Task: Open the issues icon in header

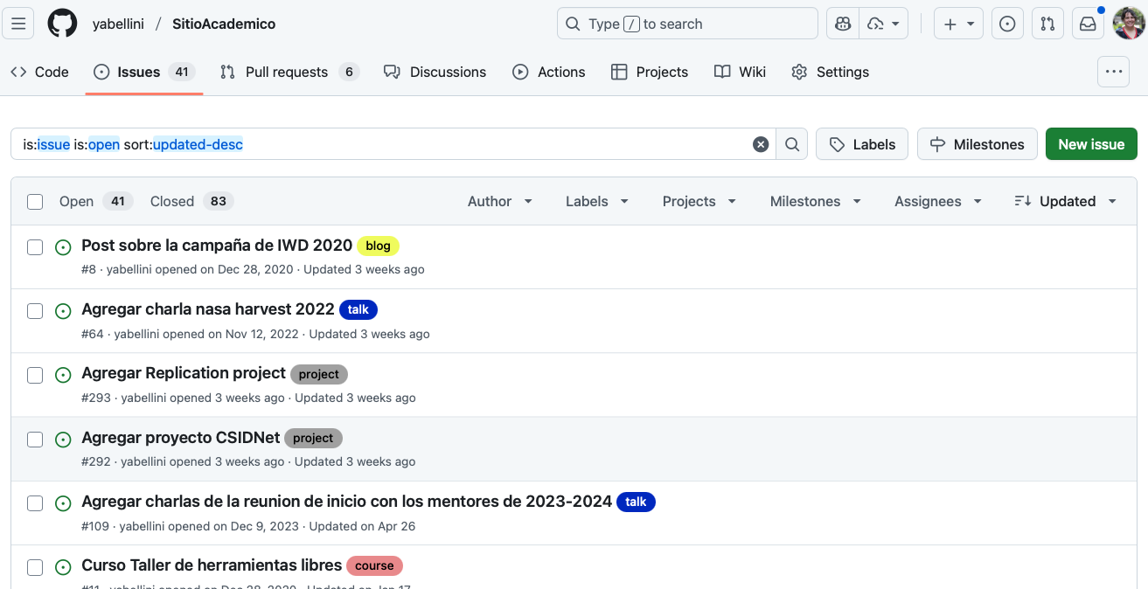Action: click(1007, 24)
